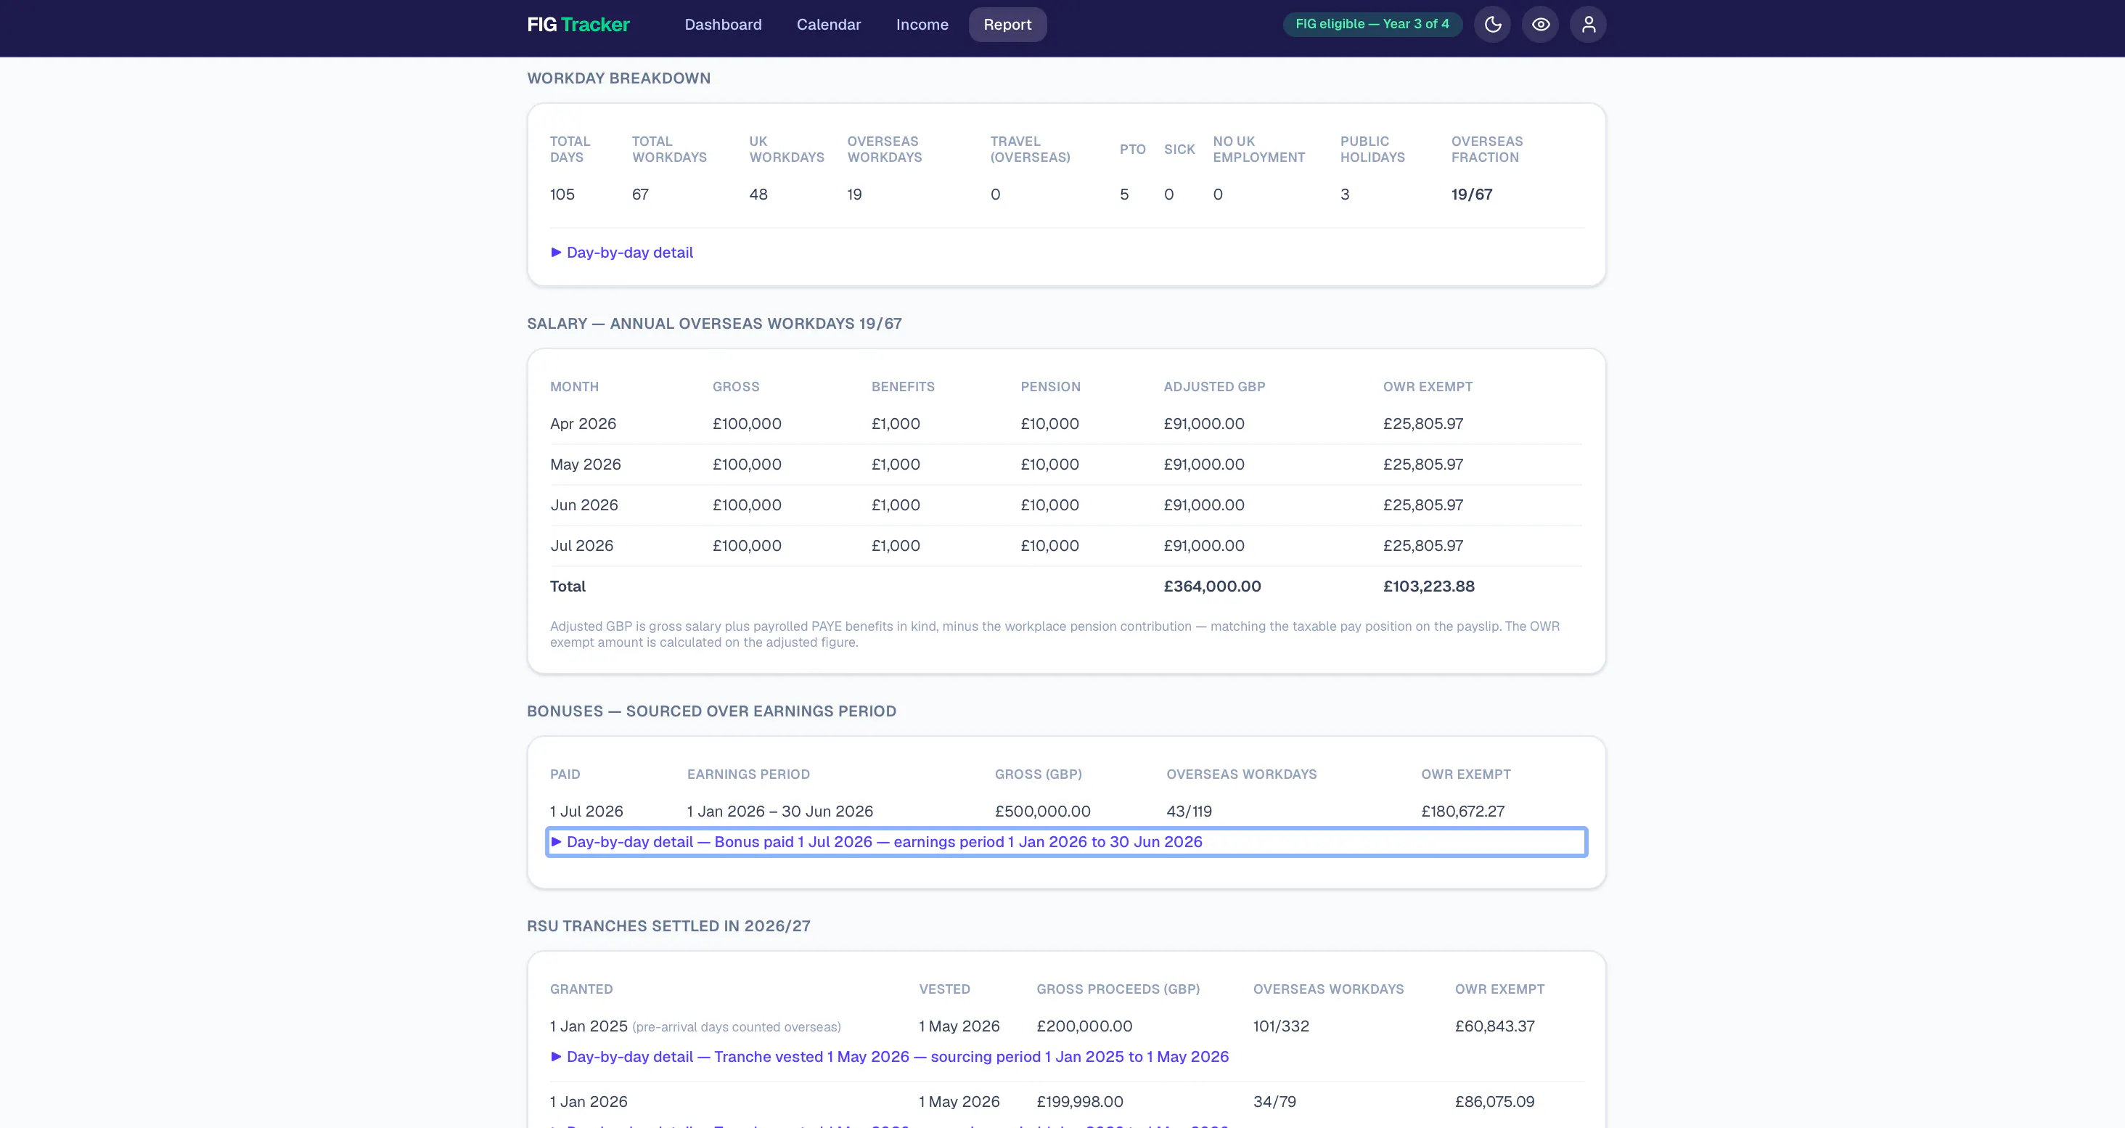Click the RSU overseas workdays 101/332
Screen dimensions: 2125x1128
point(1281,1026)
